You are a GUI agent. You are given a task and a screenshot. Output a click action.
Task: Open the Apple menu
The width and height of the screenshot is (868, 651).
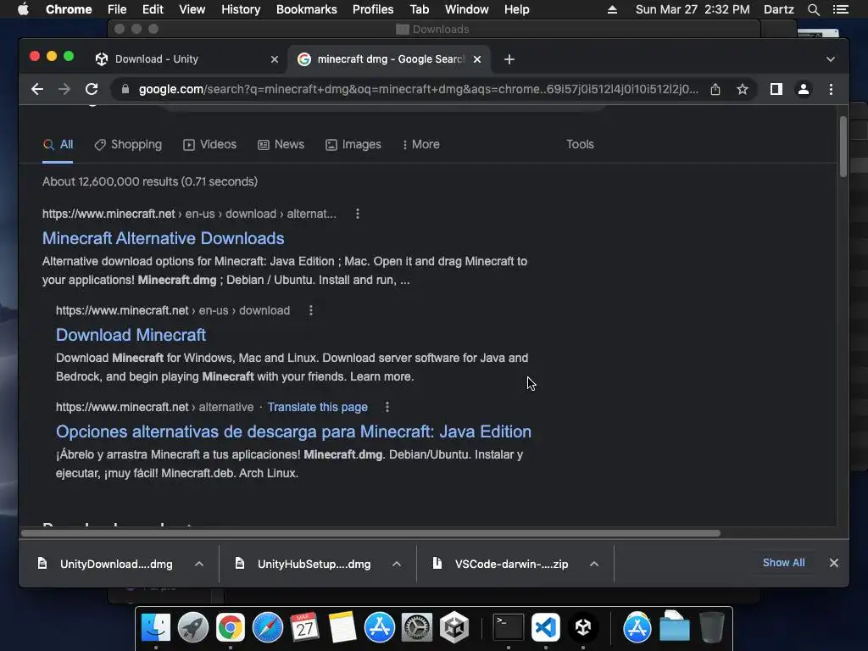23,9
